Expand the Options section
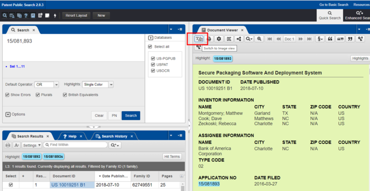The image size is (370, 191). pyautogui.click(x=15, y=114)
